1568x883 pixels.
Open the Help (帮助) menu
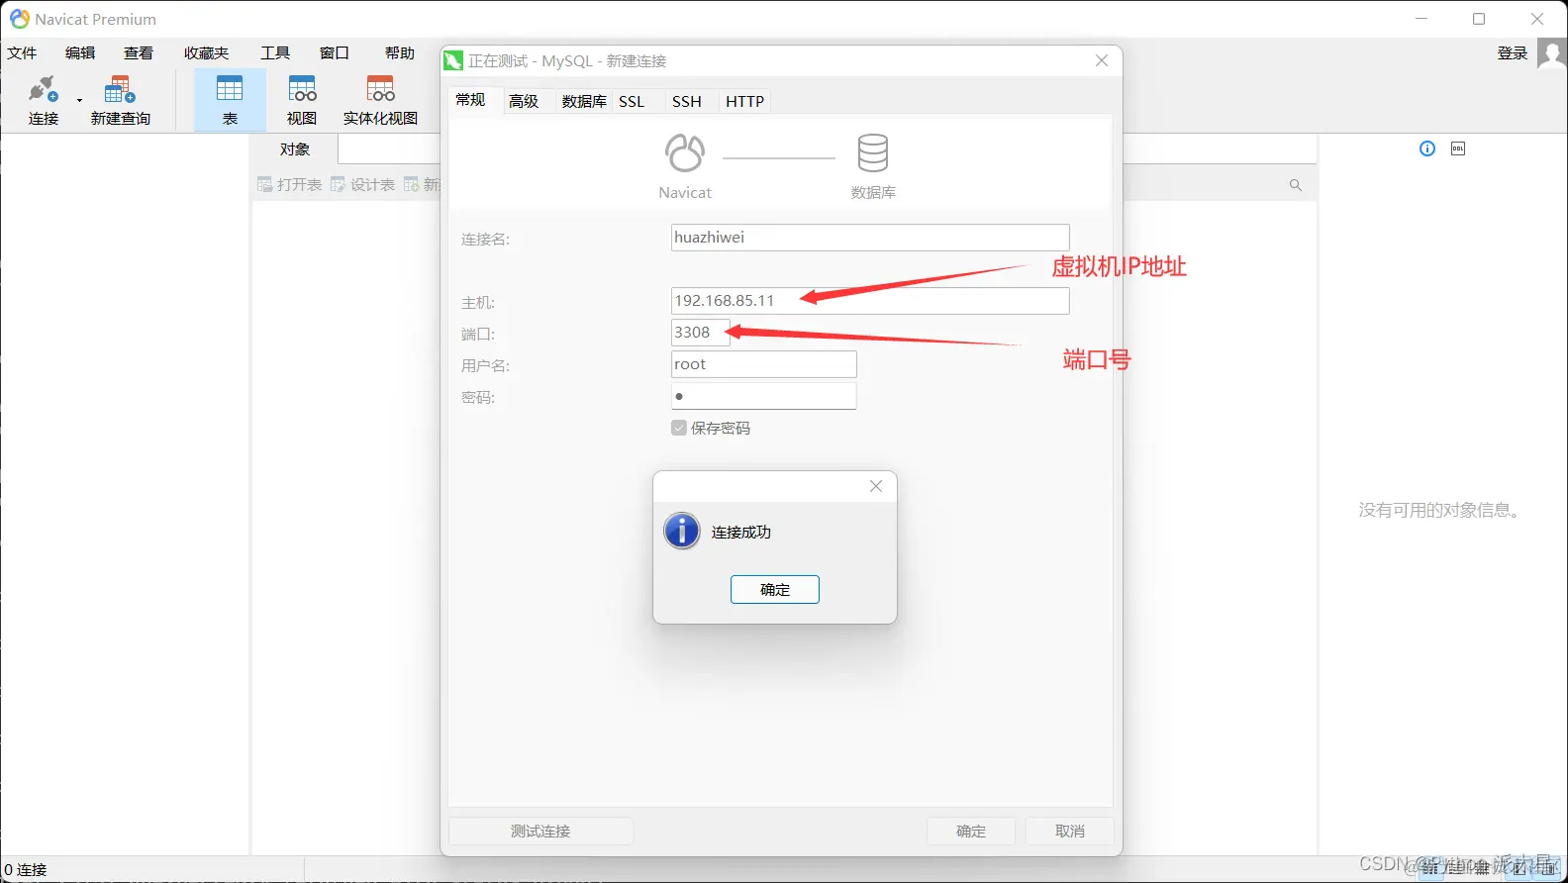(x=400, y=53)
